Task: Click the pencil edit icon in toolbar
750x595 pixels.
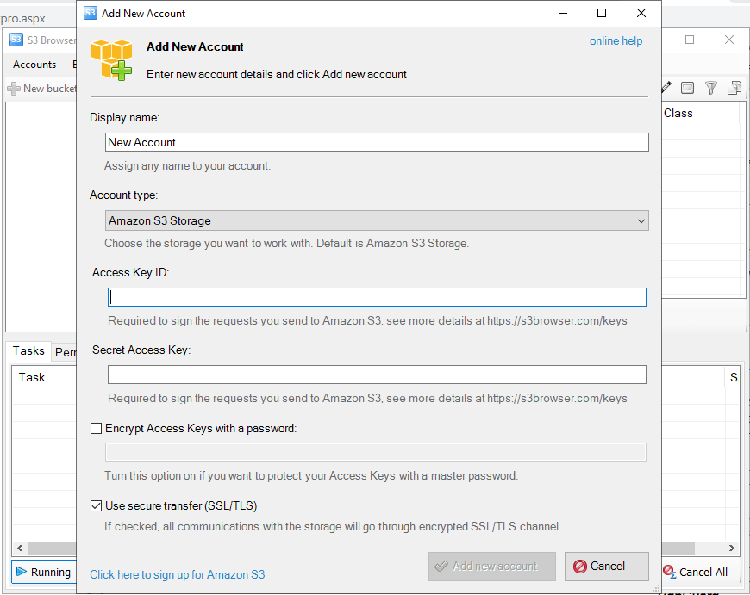Action: (666, 88)
